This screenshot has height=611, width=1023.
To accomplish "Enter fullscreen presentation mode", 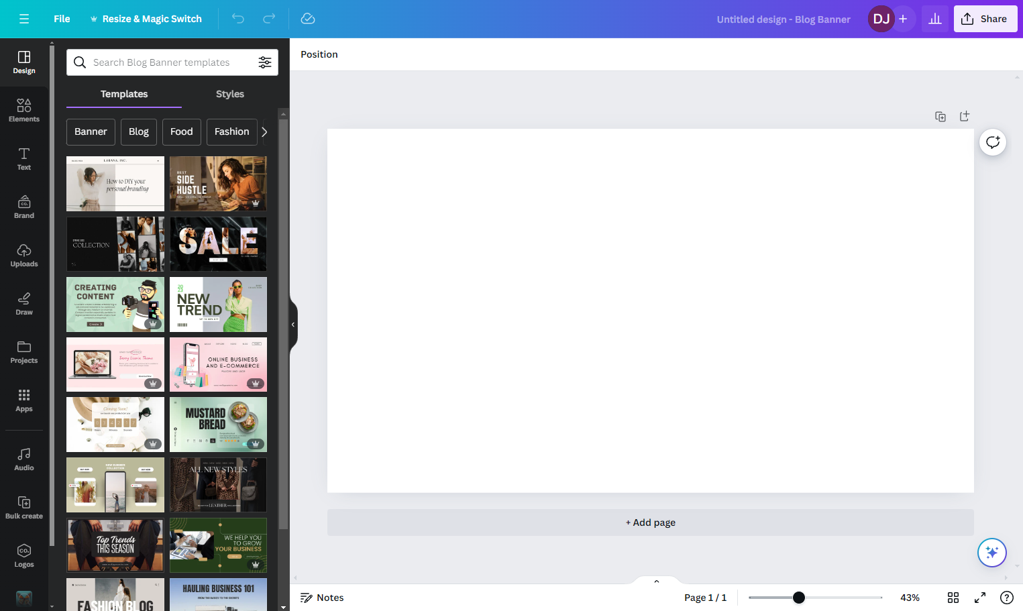I will coord(980,598).
